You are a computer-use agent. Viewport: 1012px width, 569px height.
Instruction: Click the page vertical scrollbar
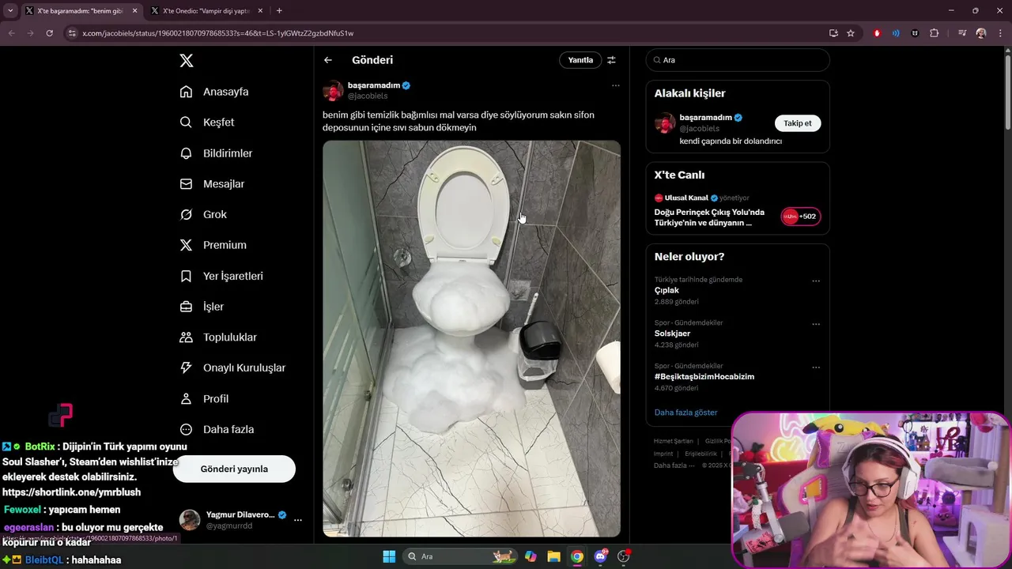1007,91
